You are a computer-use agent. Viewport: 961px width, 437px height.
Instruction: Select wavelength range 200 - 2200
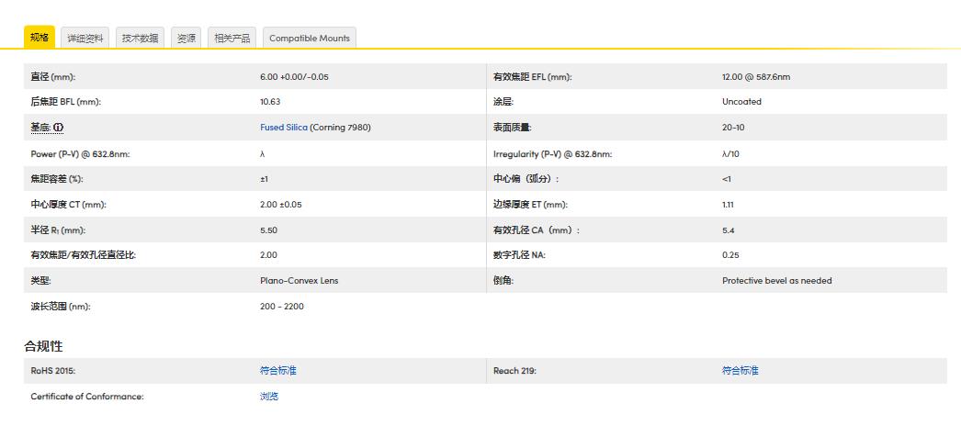pyautogui.click(x=282, y=306)
